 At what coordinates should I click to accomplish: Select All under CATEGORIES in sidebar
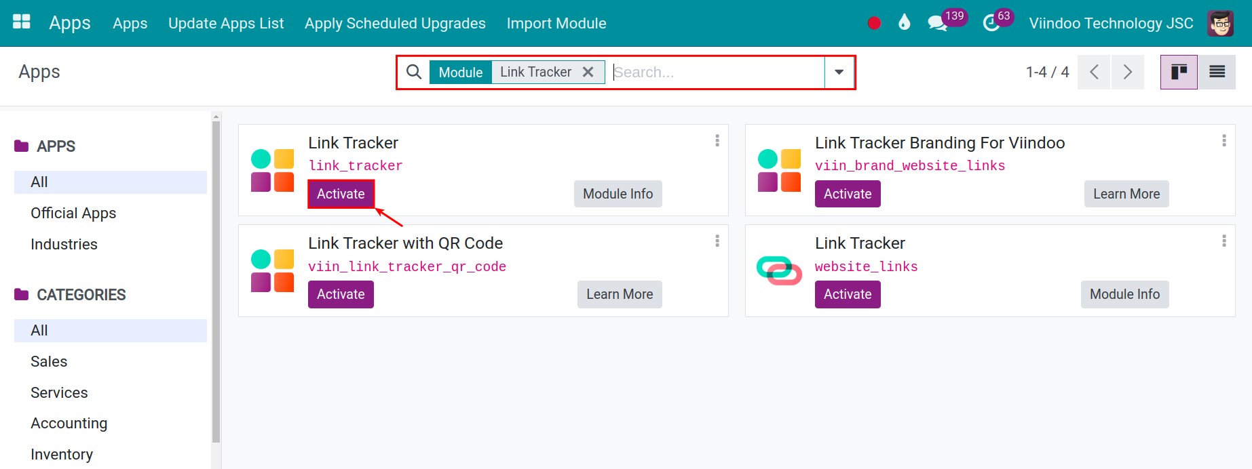[x=111, y=330]
